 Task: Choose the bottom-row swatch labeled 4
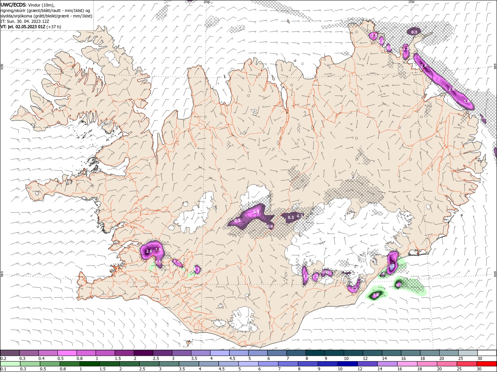(209, 364)
